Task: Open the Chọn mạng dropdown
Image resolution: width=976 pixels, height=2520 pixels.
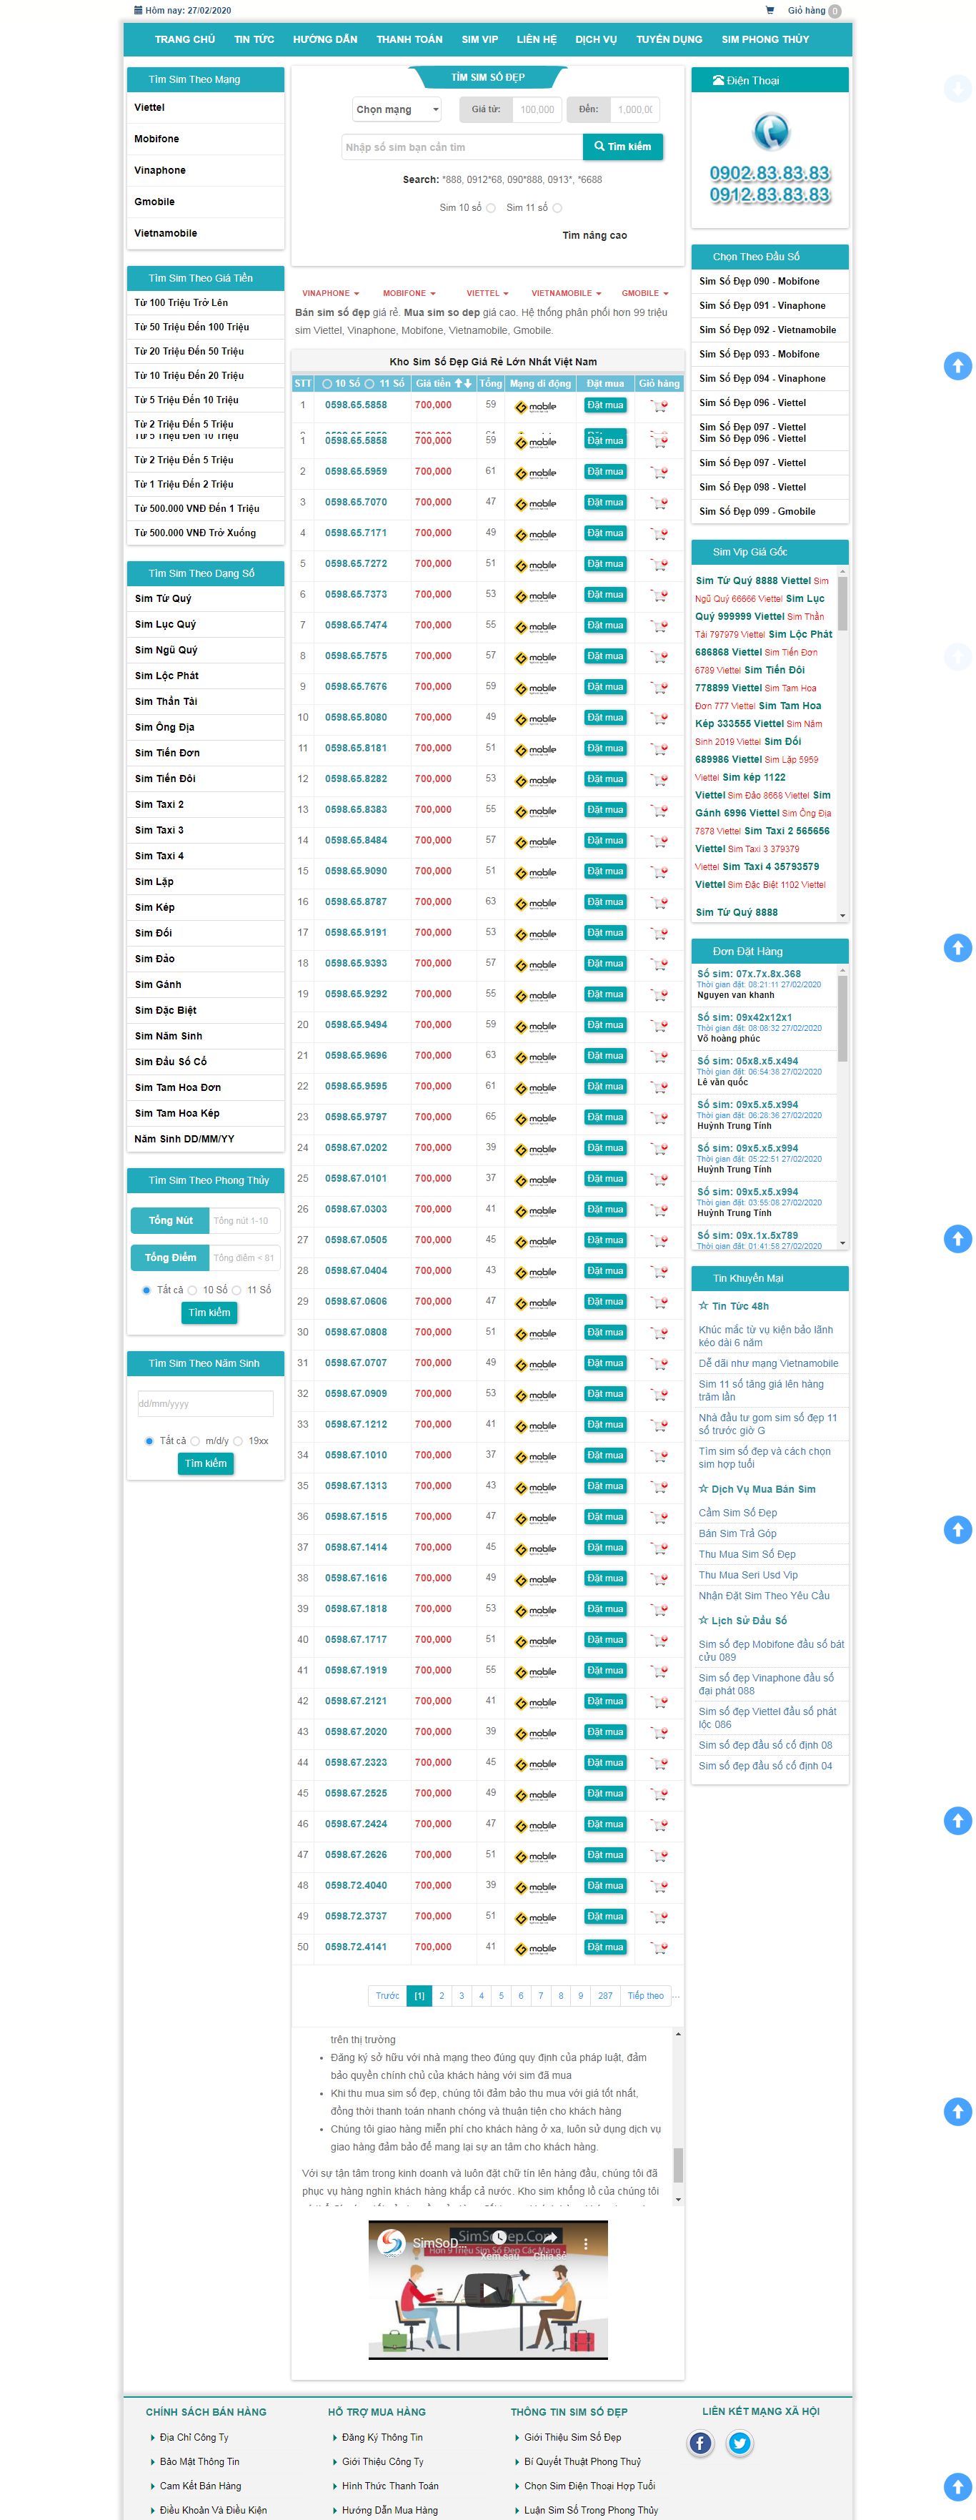Action: point(397,109)
